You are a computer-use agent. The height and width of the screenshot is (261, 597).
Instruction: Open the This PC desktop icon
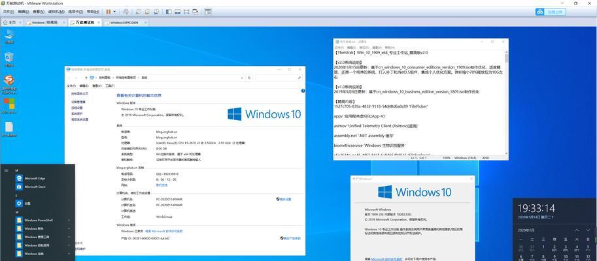tap(9, 37)
